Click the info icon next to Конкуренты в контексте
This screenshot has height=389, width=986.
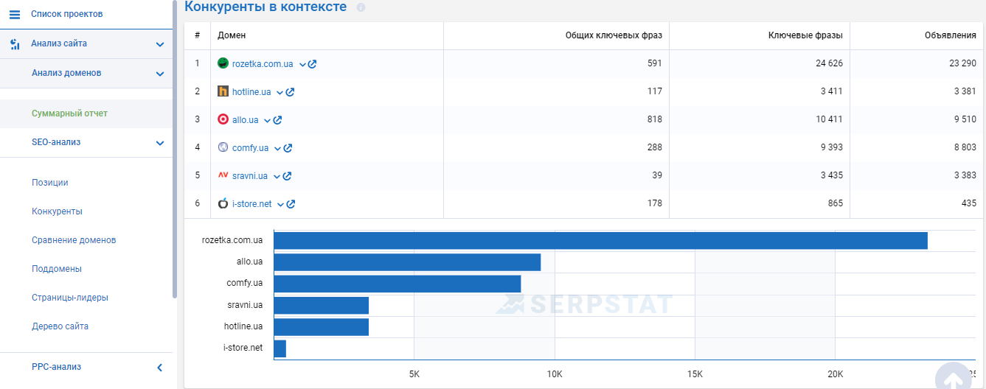(x=361, y=7)
